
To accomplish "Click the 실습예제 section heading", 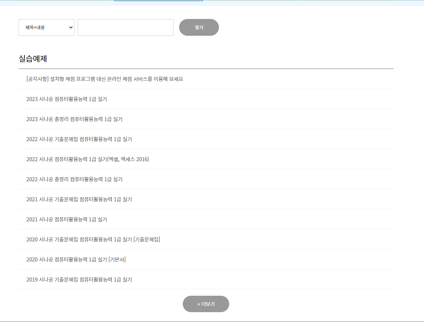I will (33, 59).
